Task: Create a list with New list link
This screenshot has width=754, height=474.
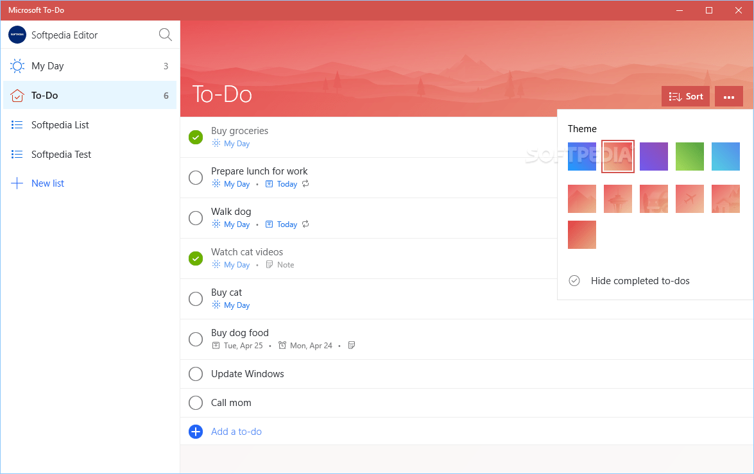Action: pyautogui.click(x=47, y=183)
